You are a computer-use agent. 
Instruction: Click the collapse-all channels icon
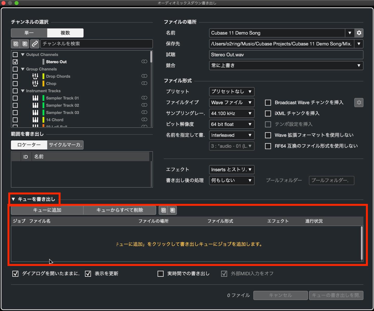point(25,44)
